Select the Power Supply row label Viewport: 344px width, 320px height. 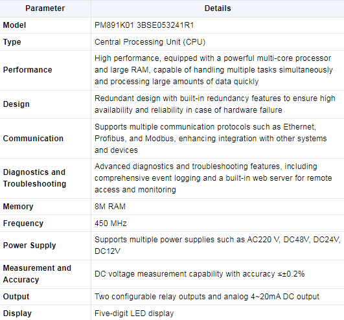[29, 246]
